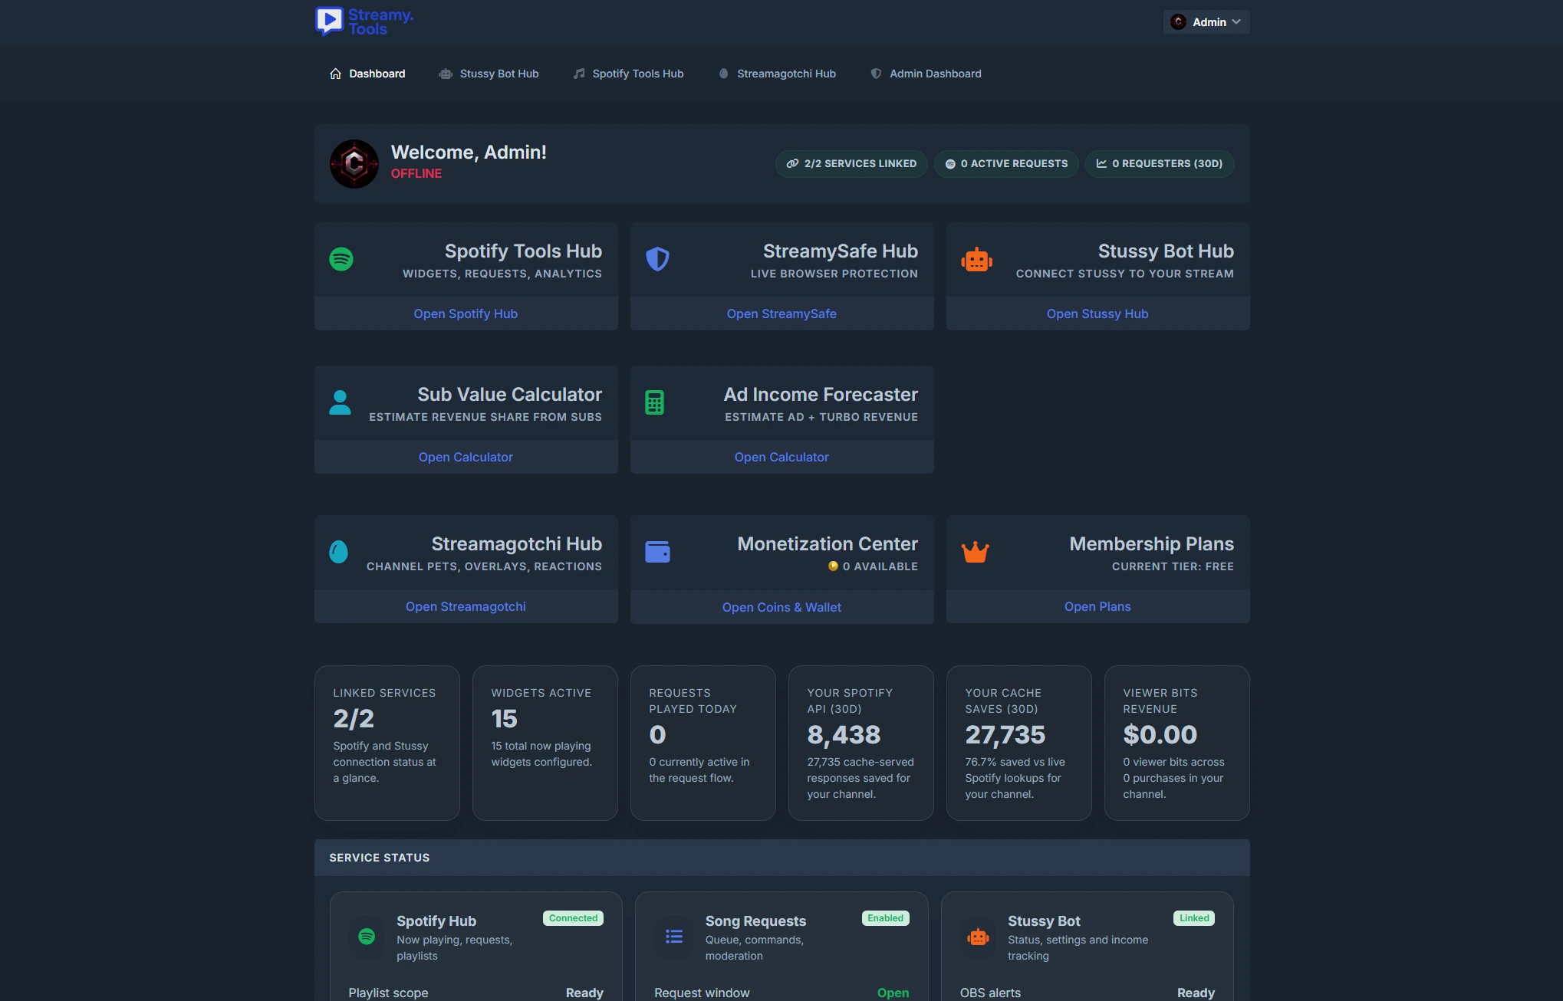Image resolution: width=1563 pixels, height=1001 pixels.
Task: Click the Membership Plans card title
Action: click(1152, 544)
